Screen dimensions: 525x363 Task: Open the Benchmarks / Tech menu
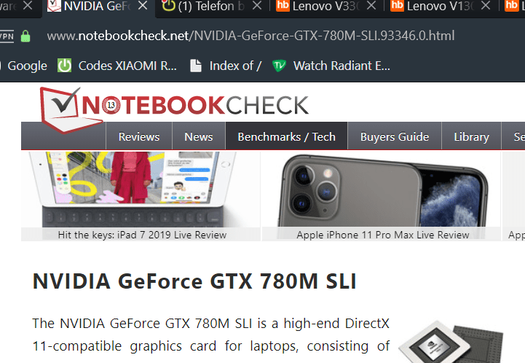coord(287,137)
